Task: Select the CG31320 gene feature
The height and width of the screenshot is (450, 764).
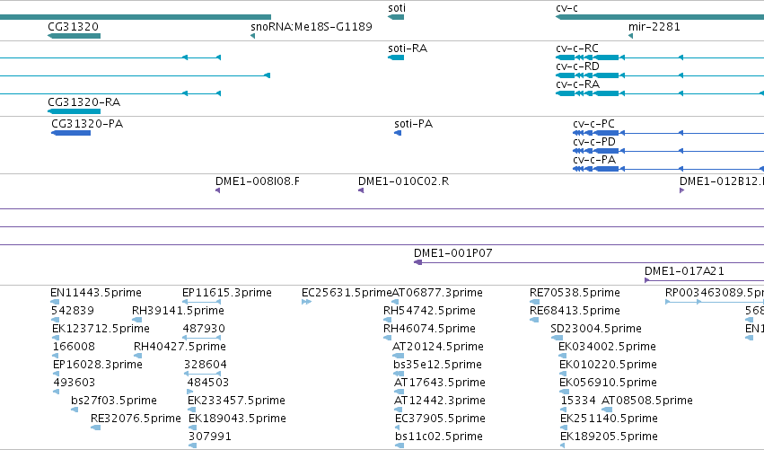Action: coord(74,36)
